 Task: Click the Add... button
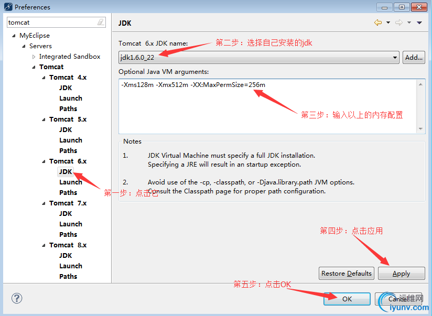pyautogui.click(x=414, y=57)
